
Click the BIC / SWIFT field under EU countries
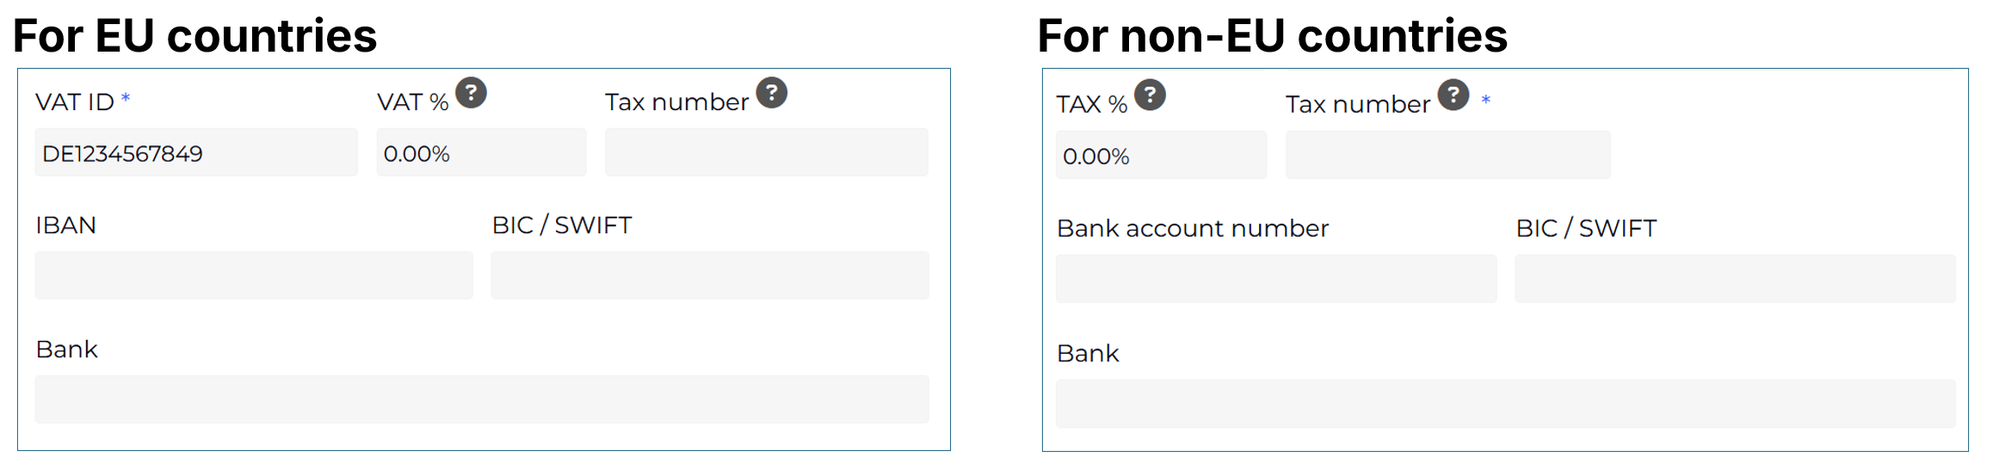(710, 275)
